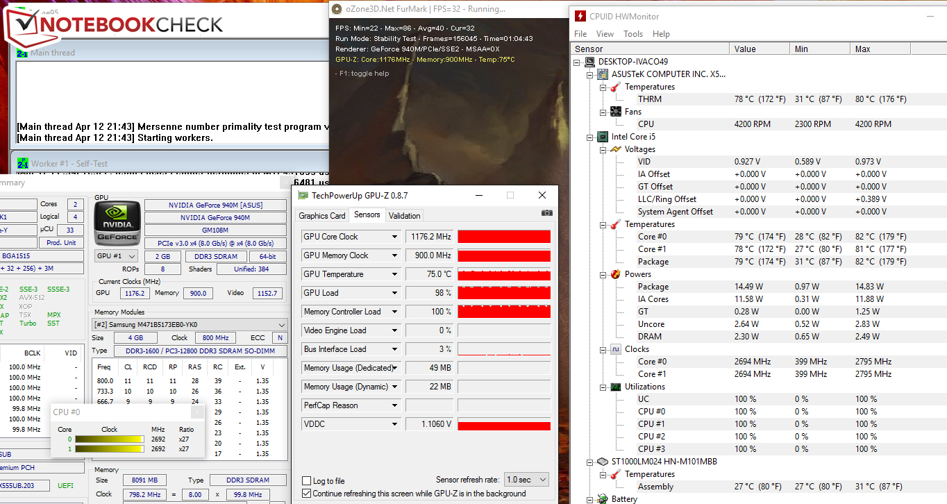Open the HWMonitor Help menu
Screen dimensions: 947x504
(662, 34)
